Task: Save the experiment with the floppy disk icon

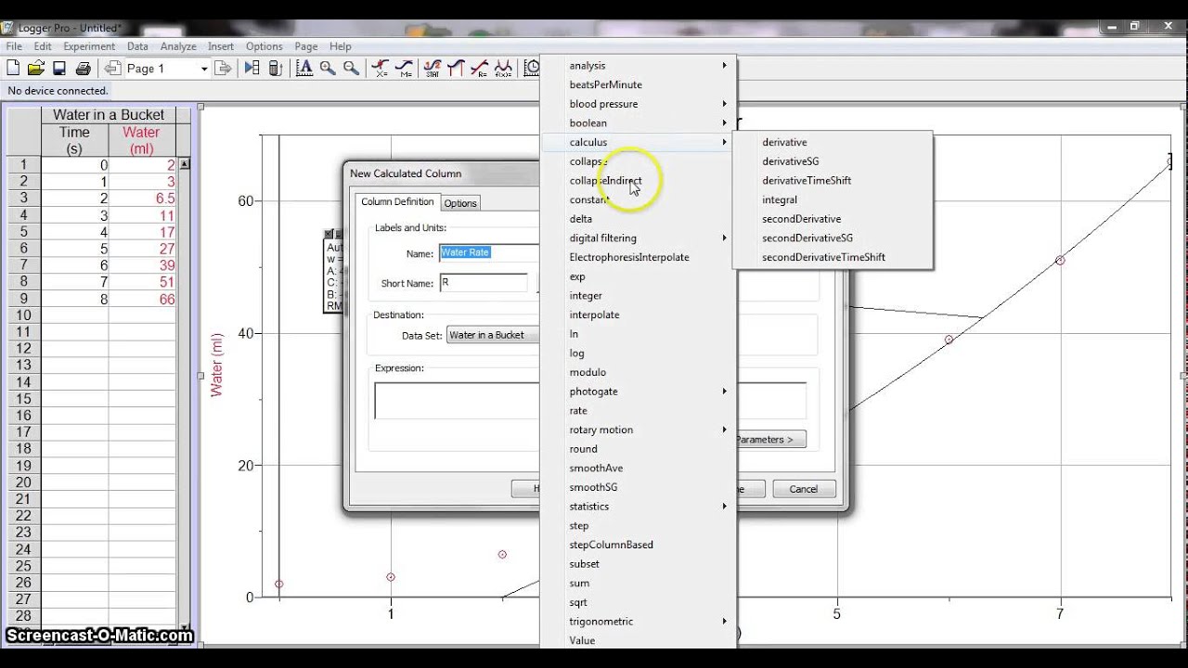Action: pyautogui.click(x=59, y=68)
